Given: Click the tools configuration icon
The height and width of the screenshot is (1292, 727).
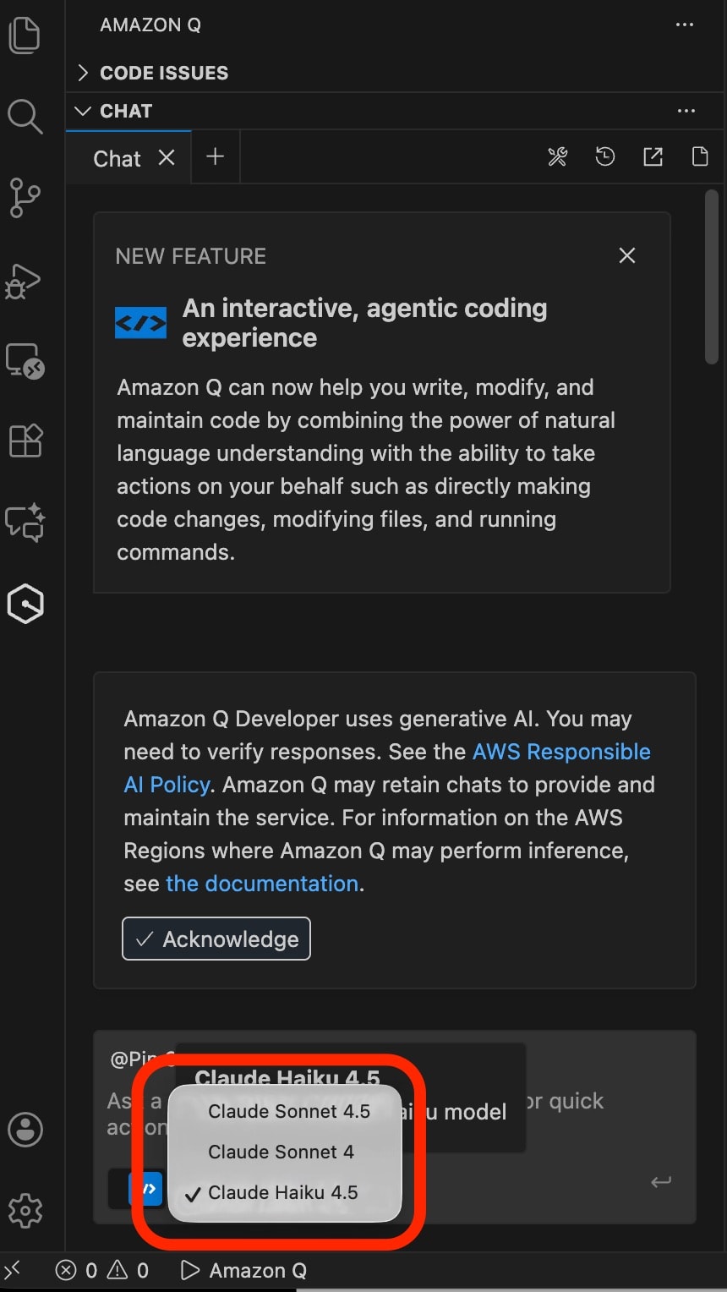Looking at the screenshot, I should 558,157.
